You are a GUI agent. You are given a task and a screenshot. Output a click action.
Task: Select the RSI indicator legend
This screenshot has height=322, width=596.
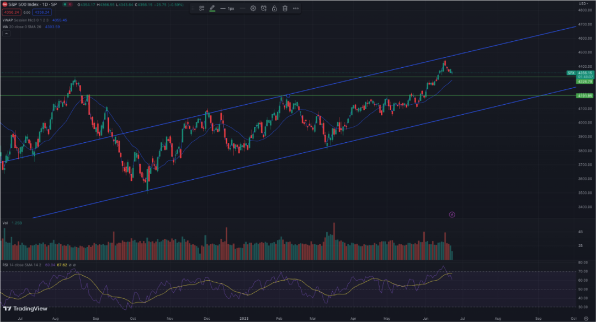pos(22,265)
